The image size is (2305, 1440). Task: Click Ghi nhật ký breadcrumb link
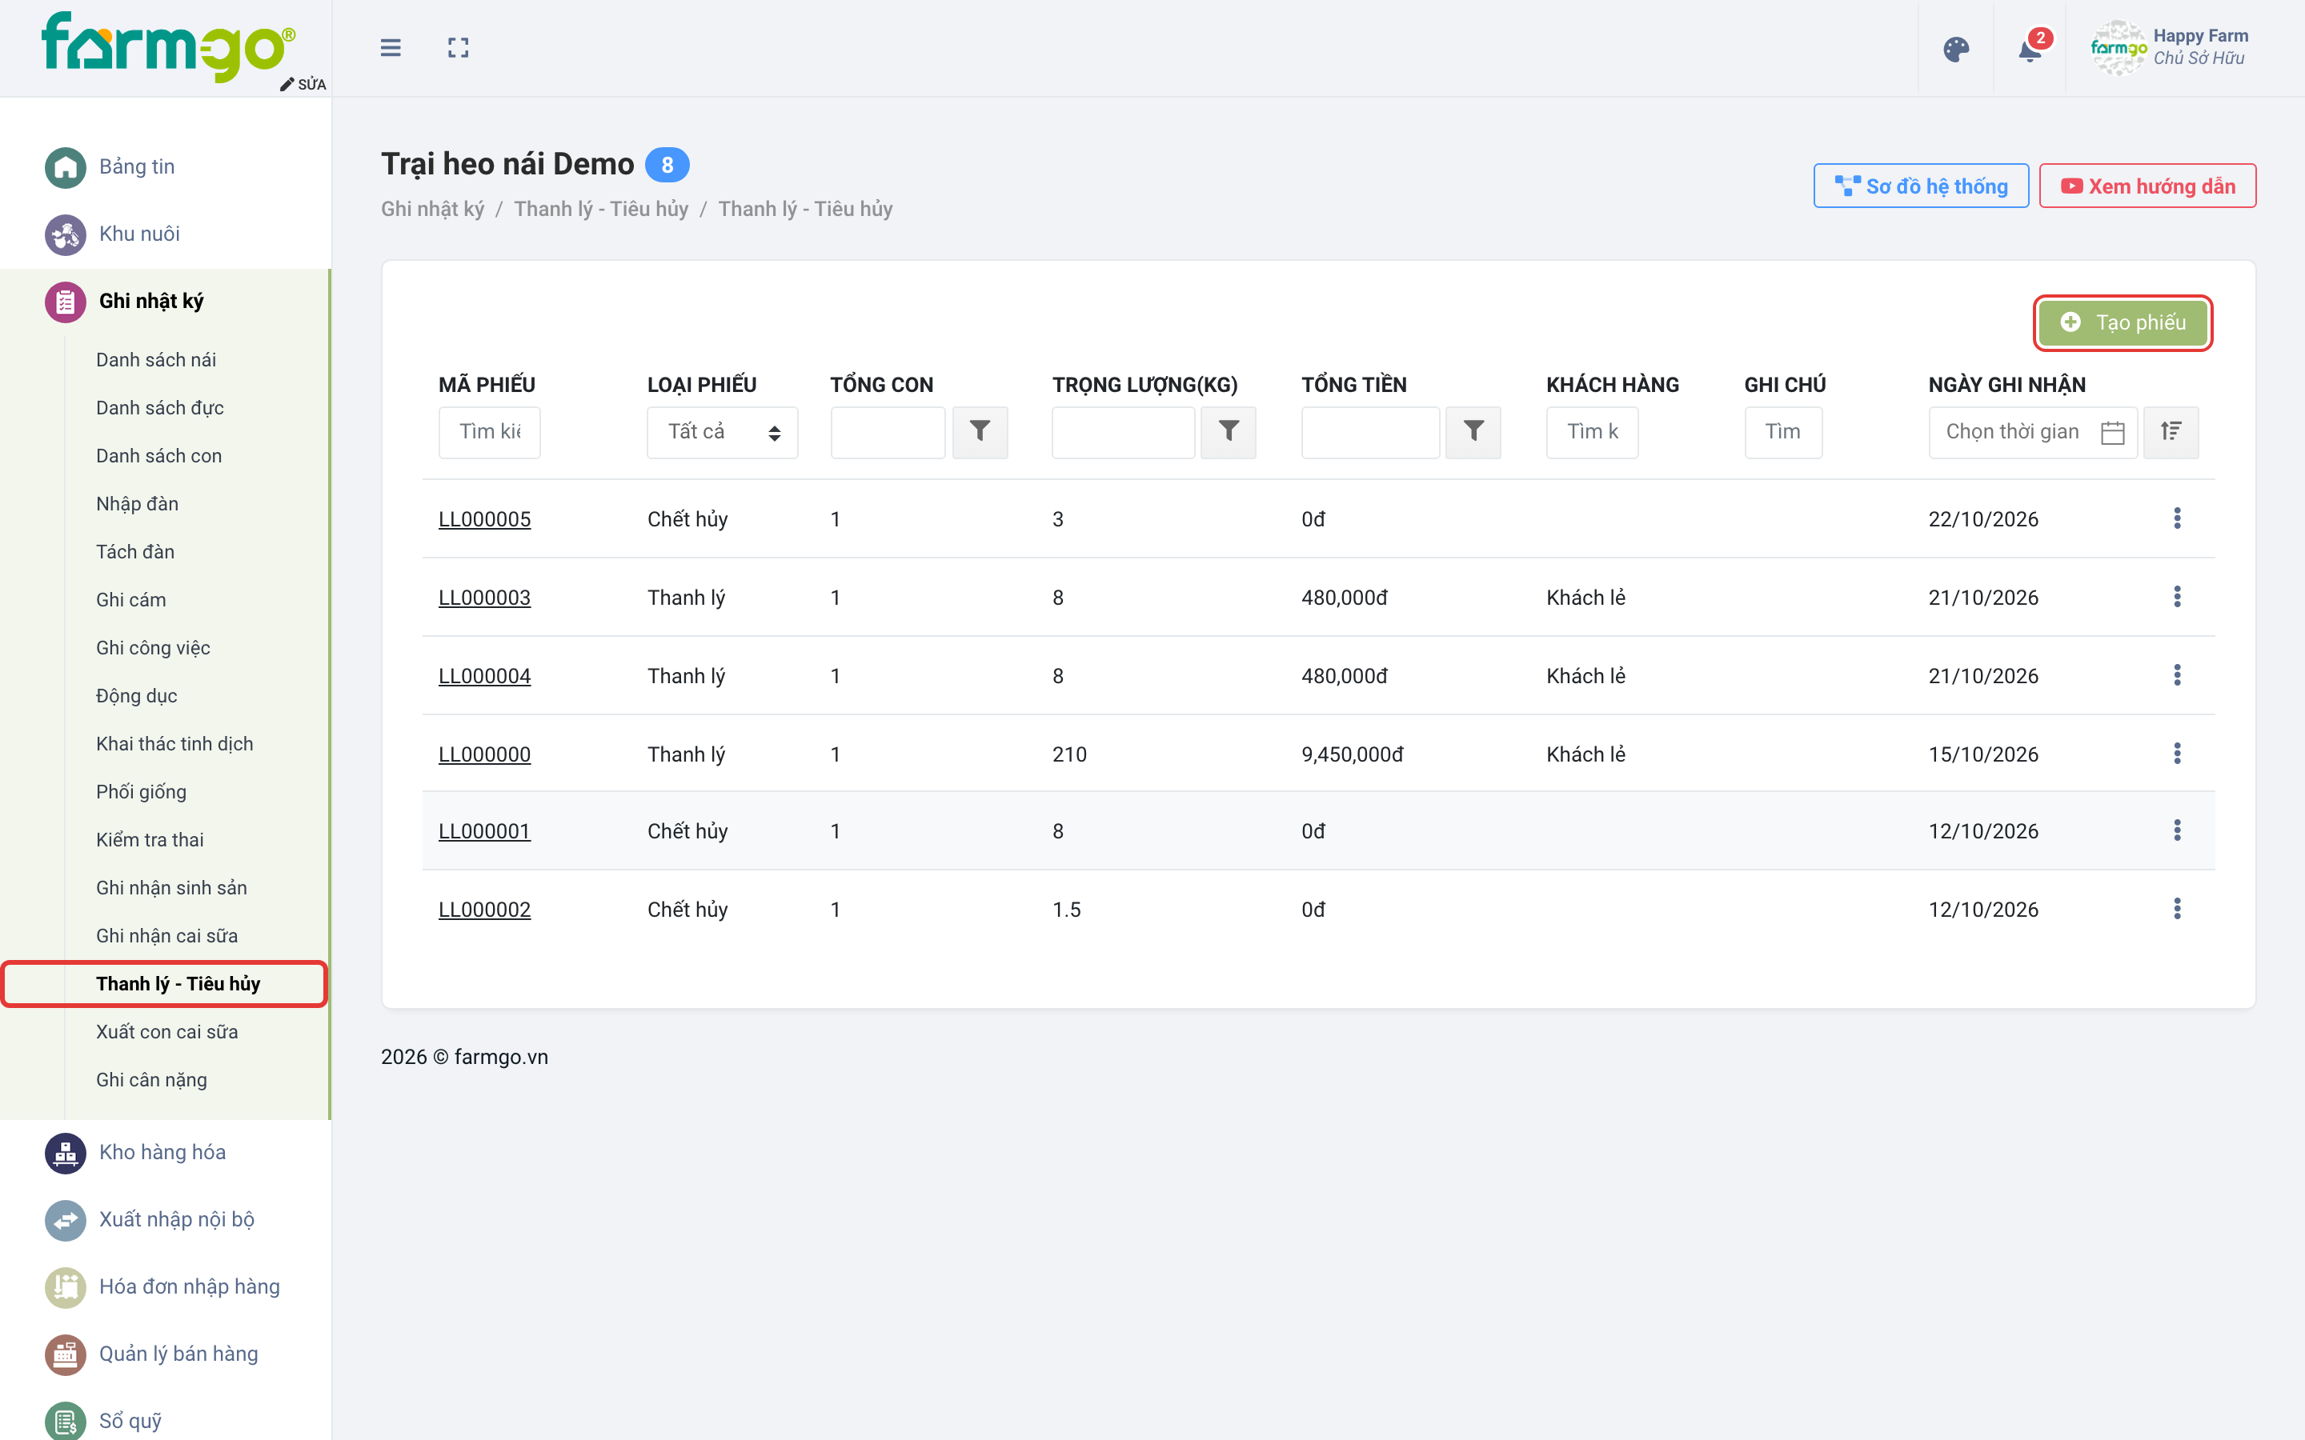432,210
